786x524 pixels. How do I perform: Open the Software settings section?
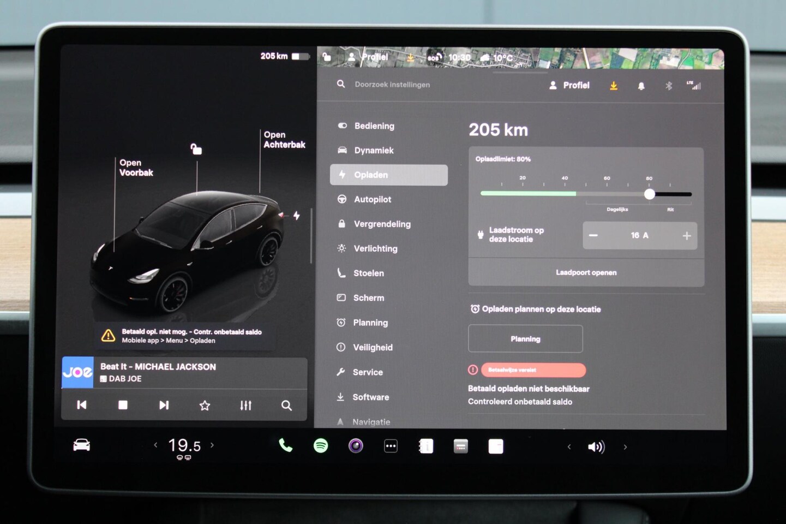click(370, 397)
